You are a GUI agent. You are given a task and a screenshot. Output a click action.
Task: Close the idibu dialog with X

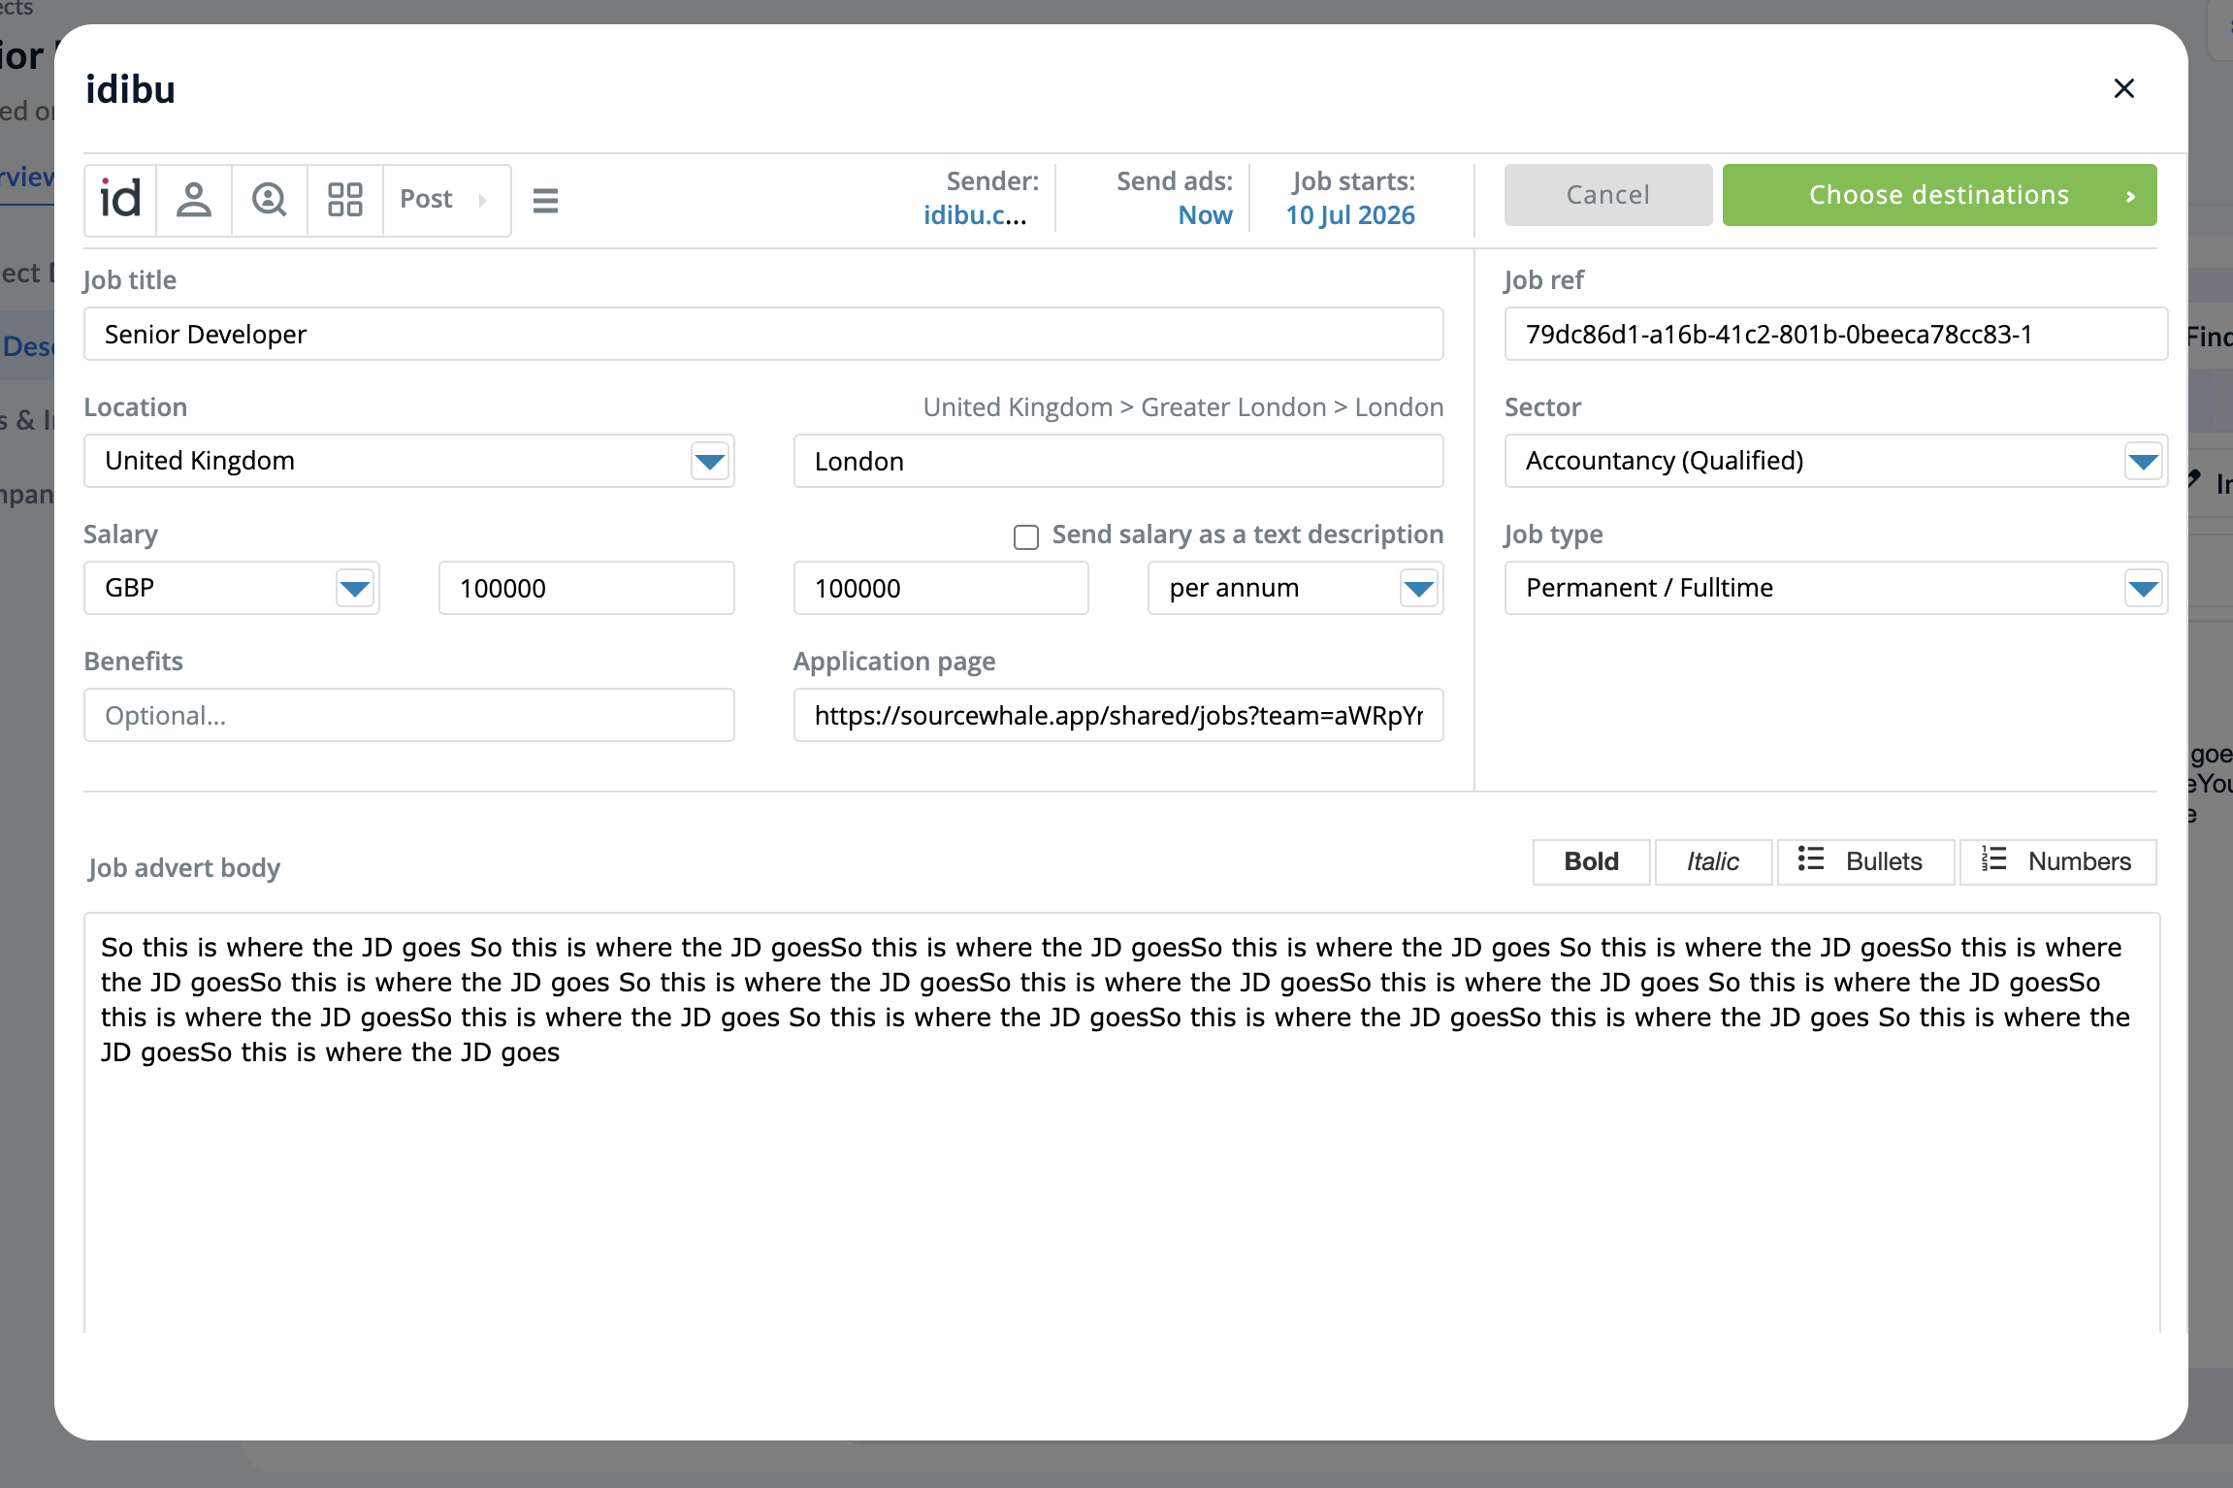2124,88
